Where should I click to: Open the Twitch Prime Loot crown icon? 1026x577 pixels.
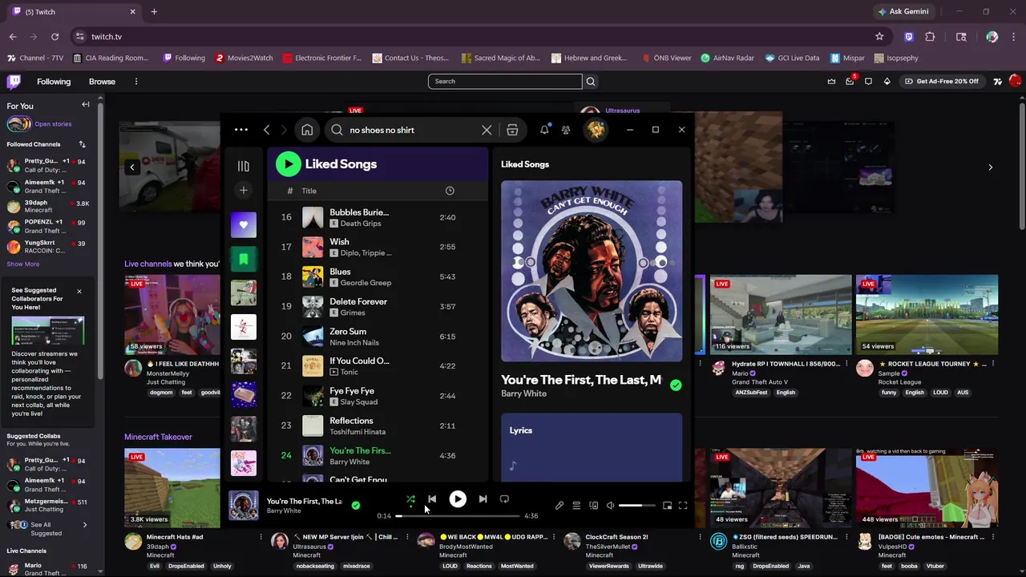pyautogui.click(x=831, y=81)
